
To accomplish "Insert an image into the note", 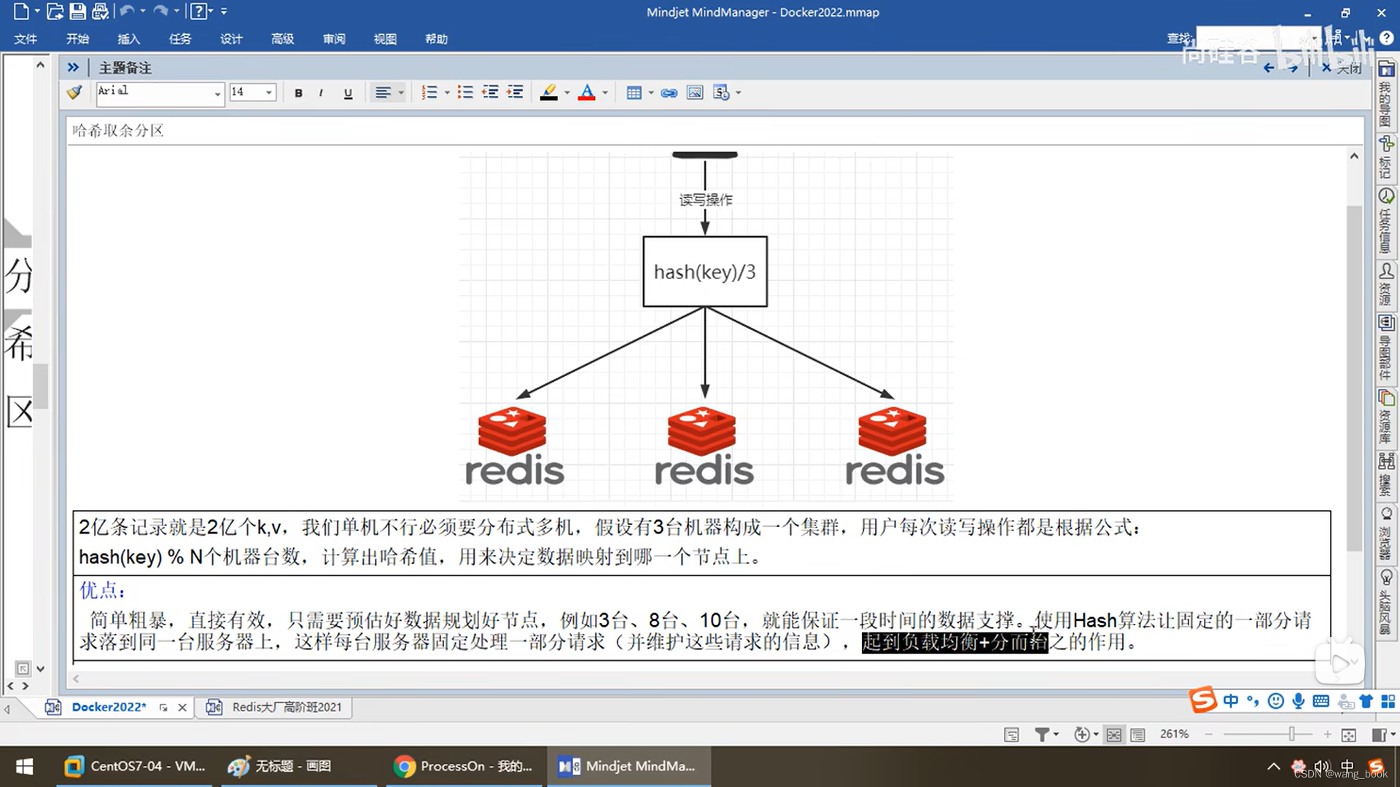I will click(695, 93).
